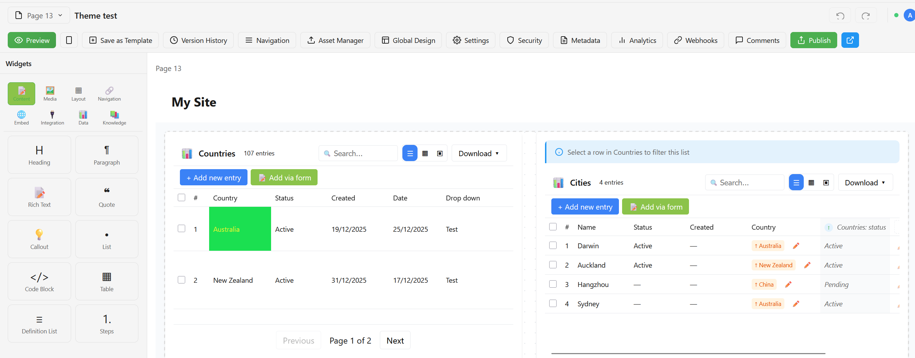915x358 pixels.
Task: Click Add via form in Countries
Action: tap(284, 177)
